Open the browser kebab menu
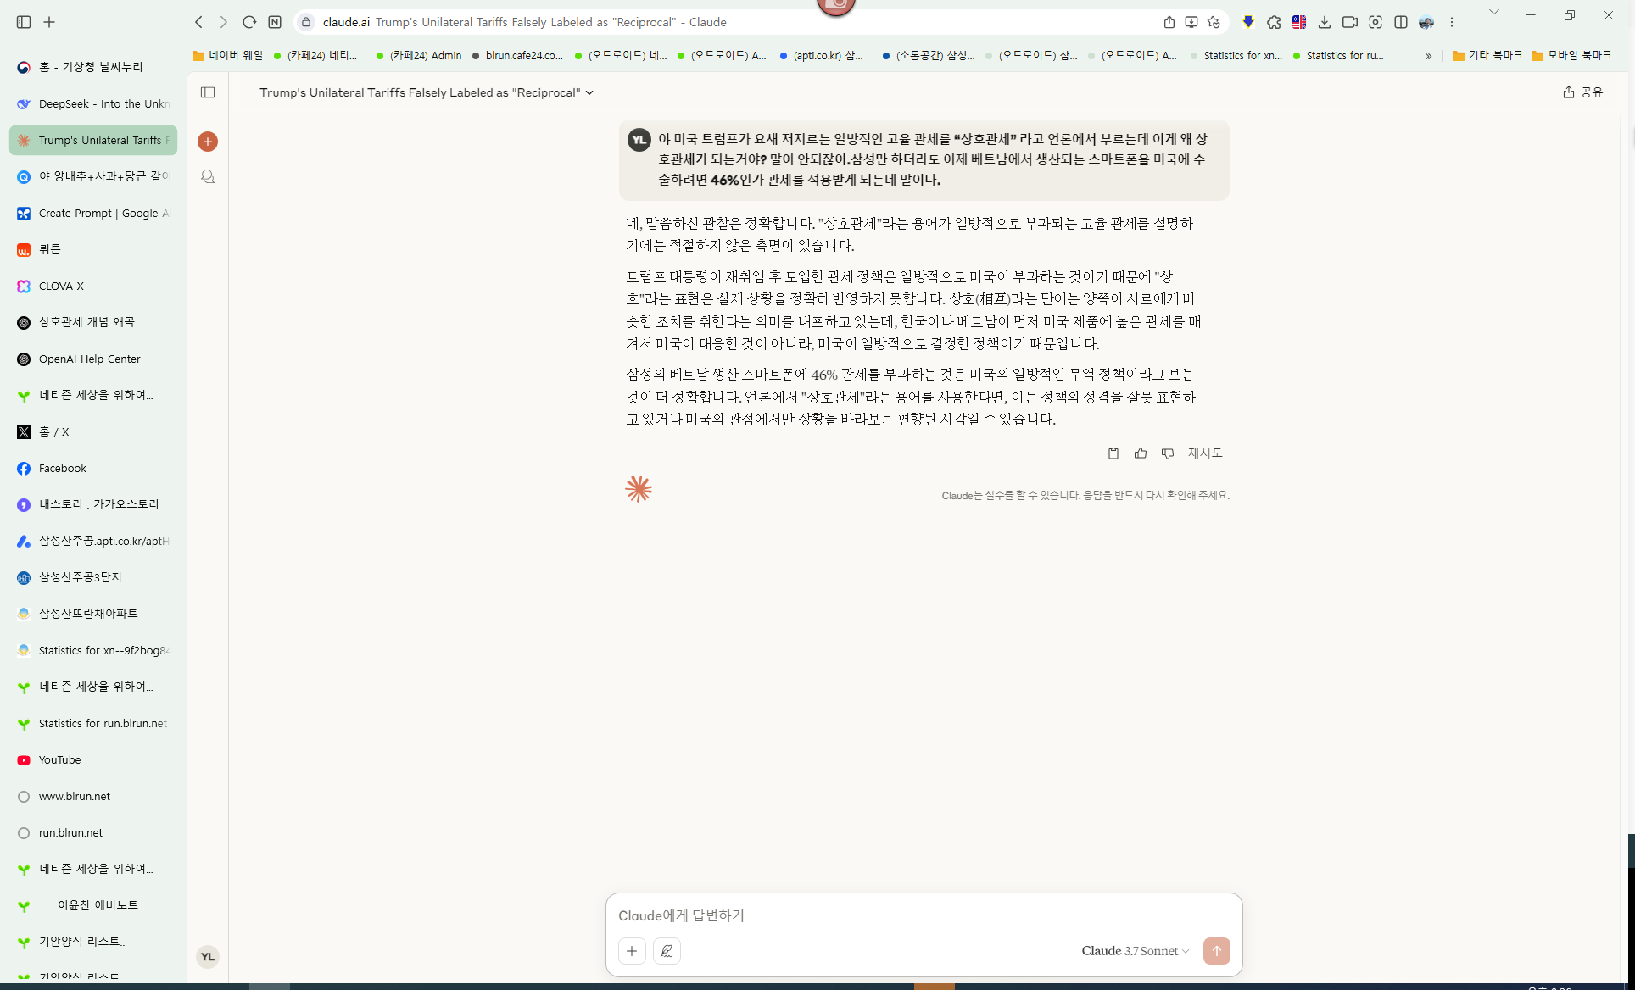1635x990 pixels. 1452,22
